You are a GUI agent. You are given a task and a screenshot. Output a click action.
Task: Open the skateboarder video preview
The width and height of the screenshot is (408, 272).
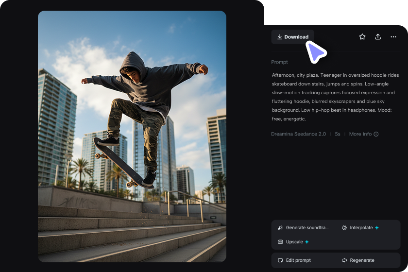tap(132, 136)
